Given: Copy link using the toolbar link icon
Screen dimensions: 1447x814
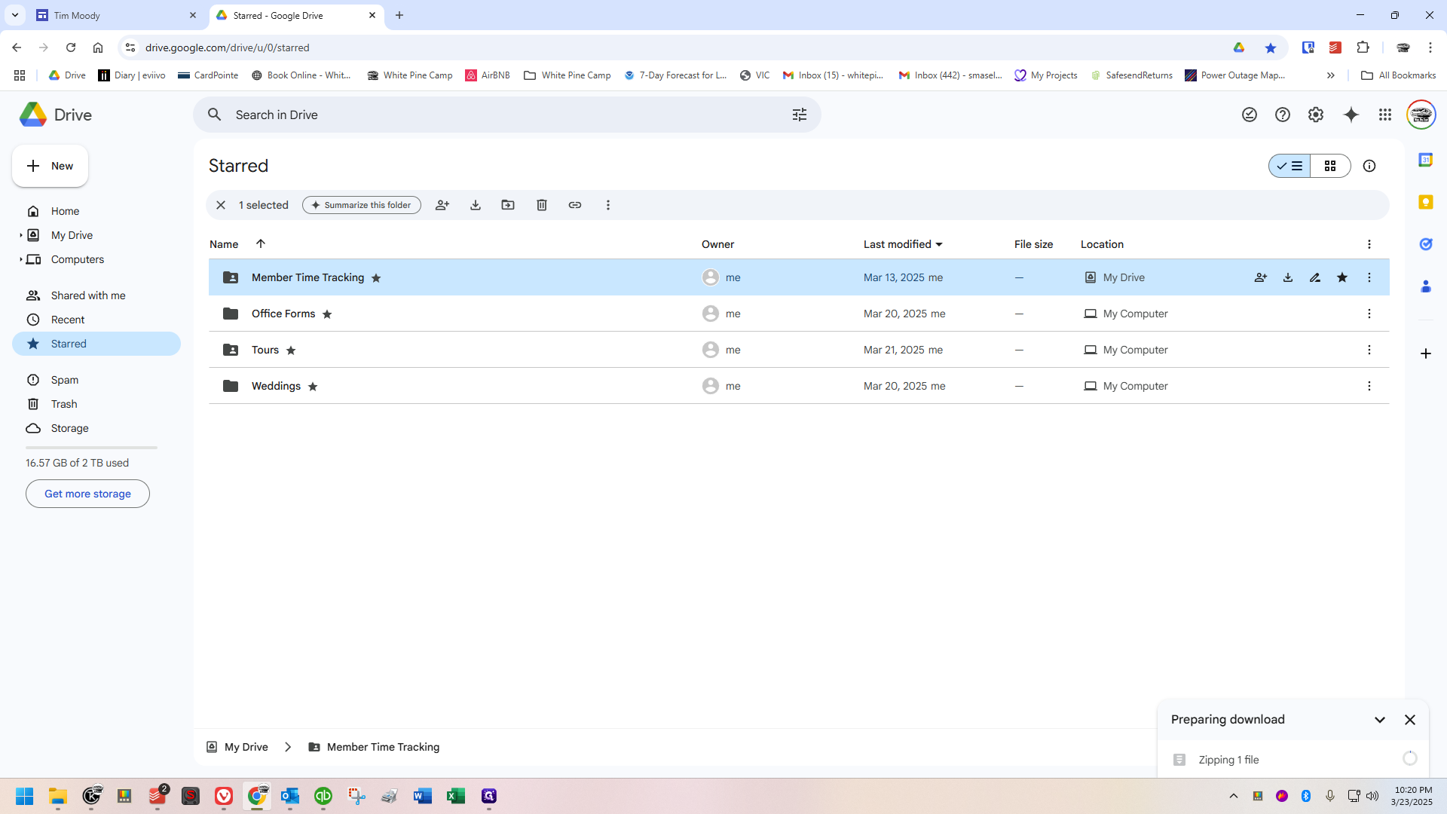Looking at the screenshot, I should (x=575, y=205).
